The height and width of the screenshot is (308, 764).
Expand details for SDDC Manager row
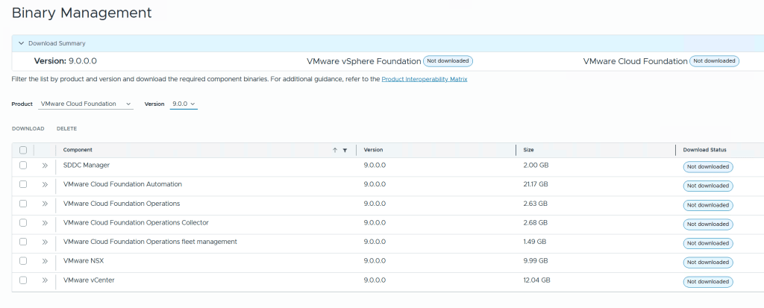point(45,166)
